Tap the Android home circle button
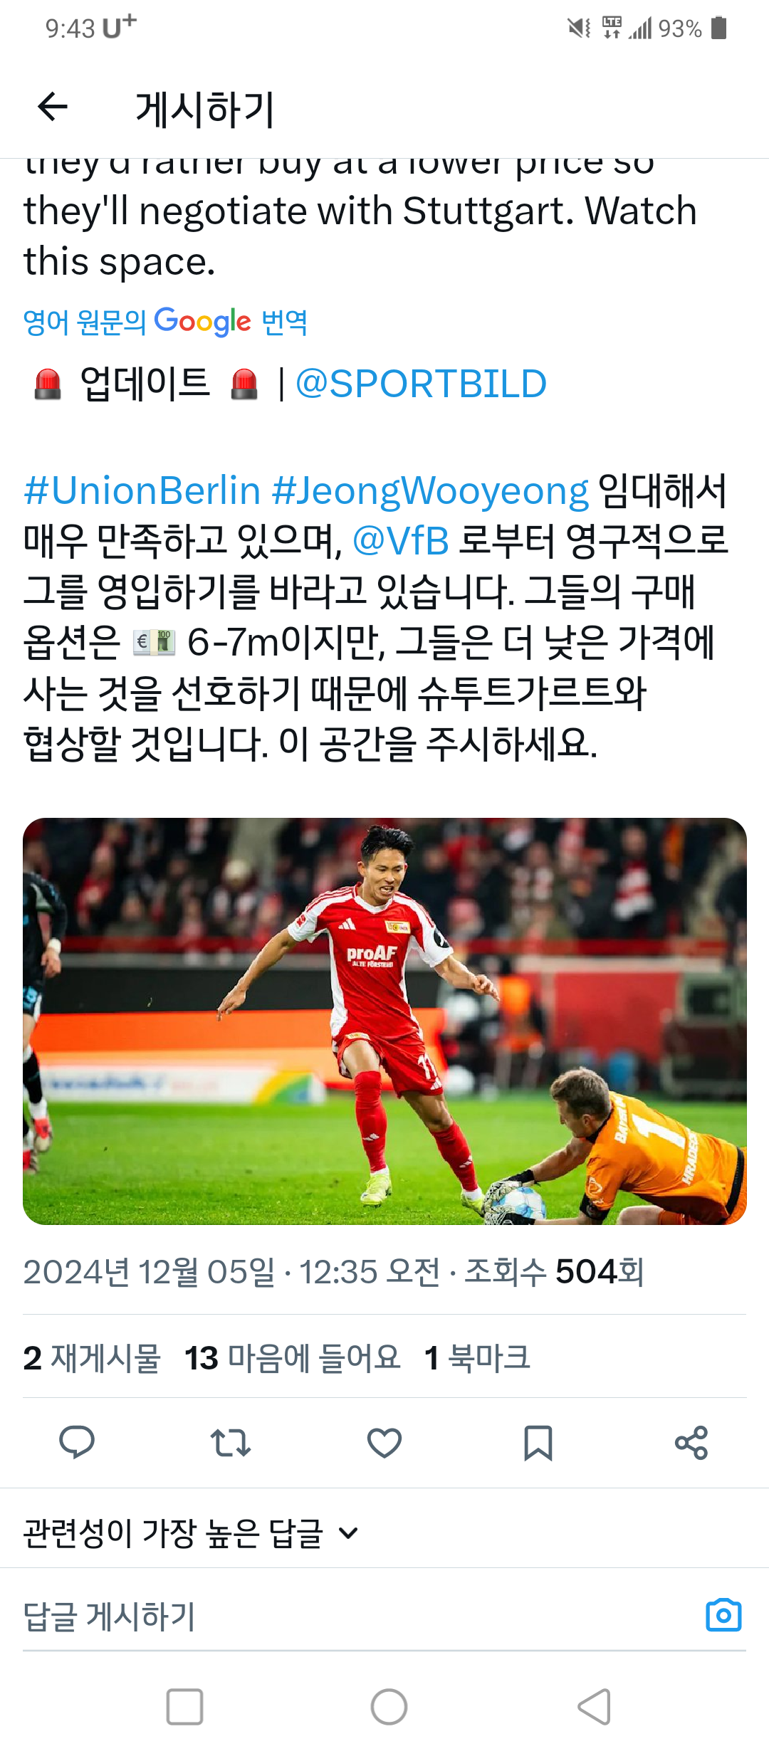The height and width of the screenshot is (1751, 769). click(389, 1706)
